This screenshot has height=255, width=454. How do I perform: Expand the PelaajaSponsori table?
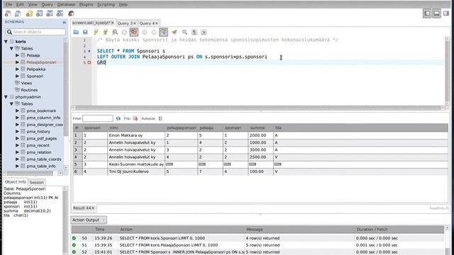pyautogui.click(x=17, y=62)
